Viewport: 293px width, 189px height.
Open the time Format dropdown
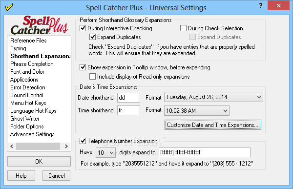tap(197, 111)
